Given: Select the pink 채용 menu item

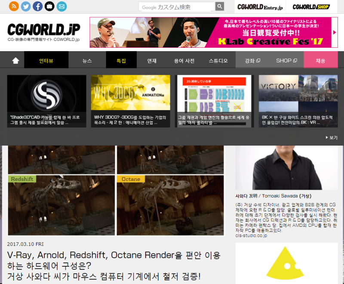Looking at the screenshot, I should click(320, 61).
